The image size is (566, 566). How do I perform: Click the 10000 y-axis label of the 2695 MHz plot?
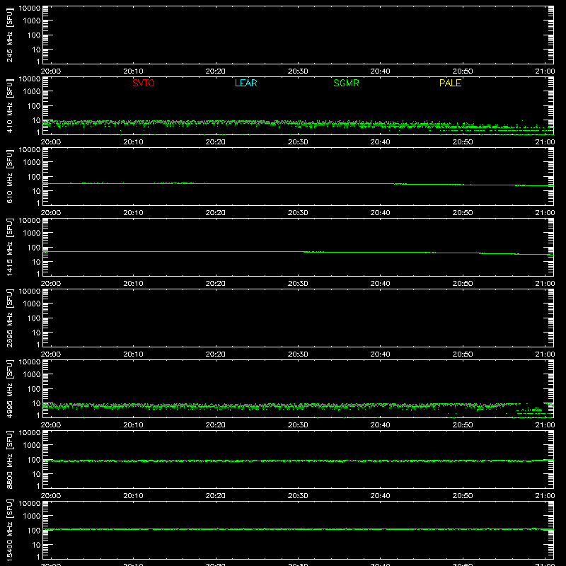pyautogui.click(x=30, y=291)
